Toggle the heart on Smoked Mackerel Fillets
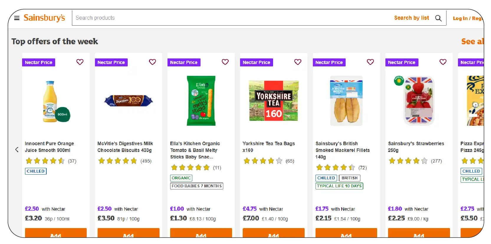The width and height of the screenshot is (491, 244). click(x=370, y=62)
